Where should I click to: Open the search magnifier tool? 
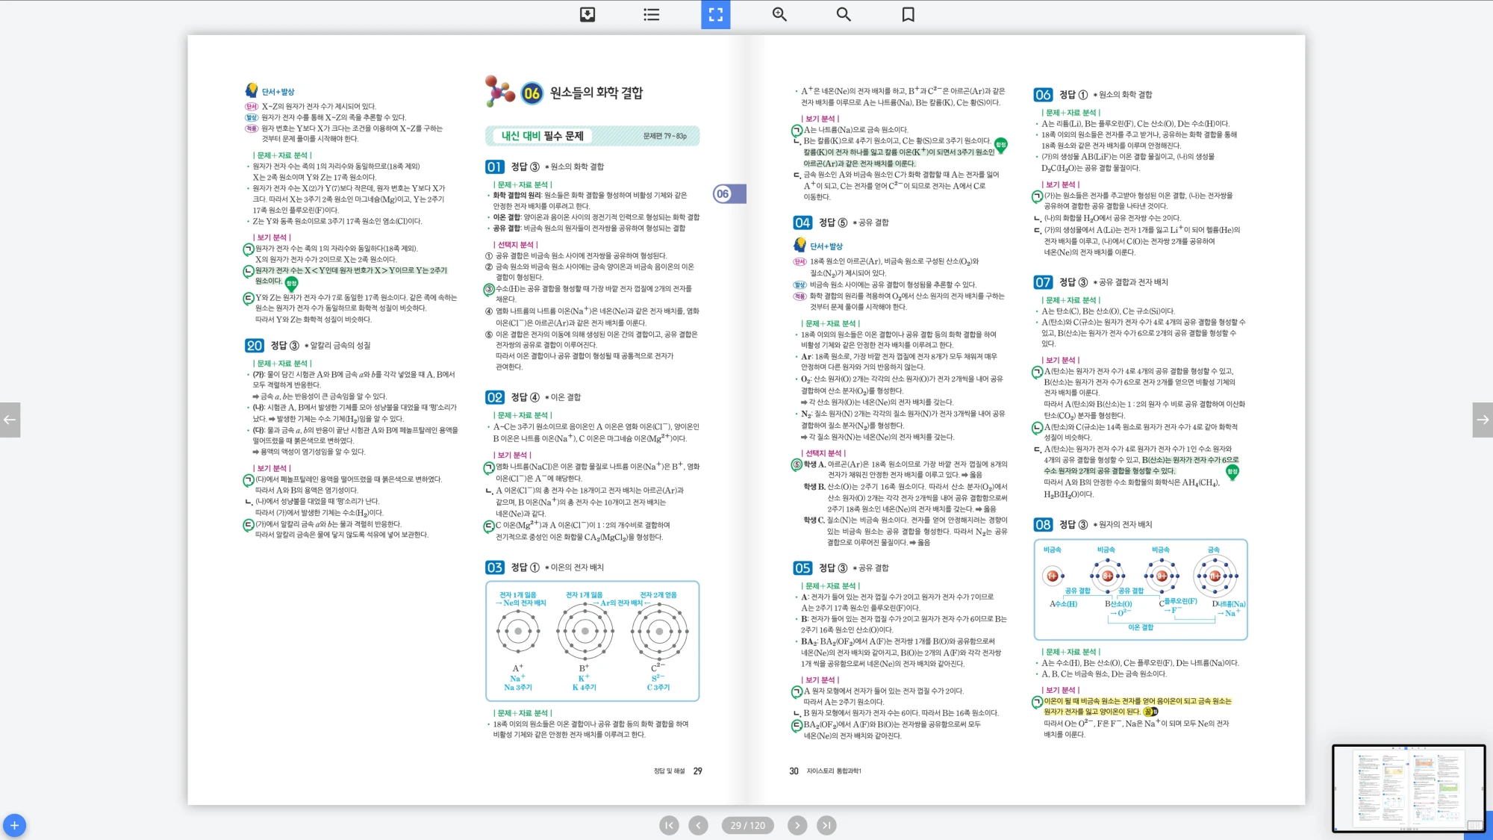(x=844, y=14)
